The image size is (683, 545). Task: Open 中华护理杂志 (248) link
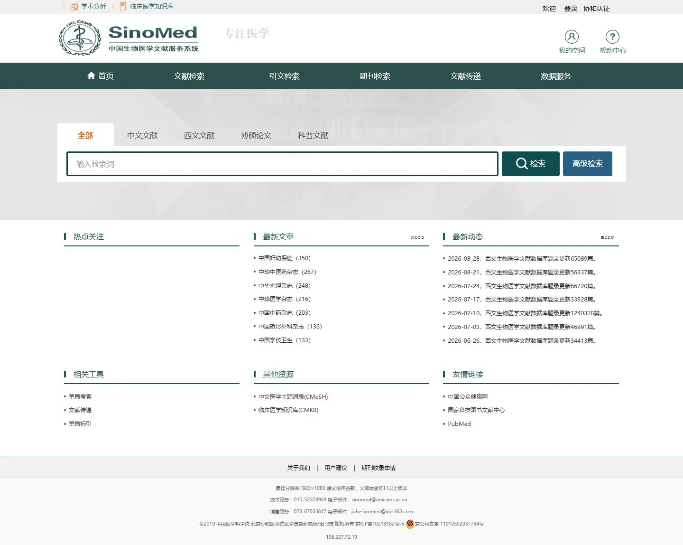point(285,286)
